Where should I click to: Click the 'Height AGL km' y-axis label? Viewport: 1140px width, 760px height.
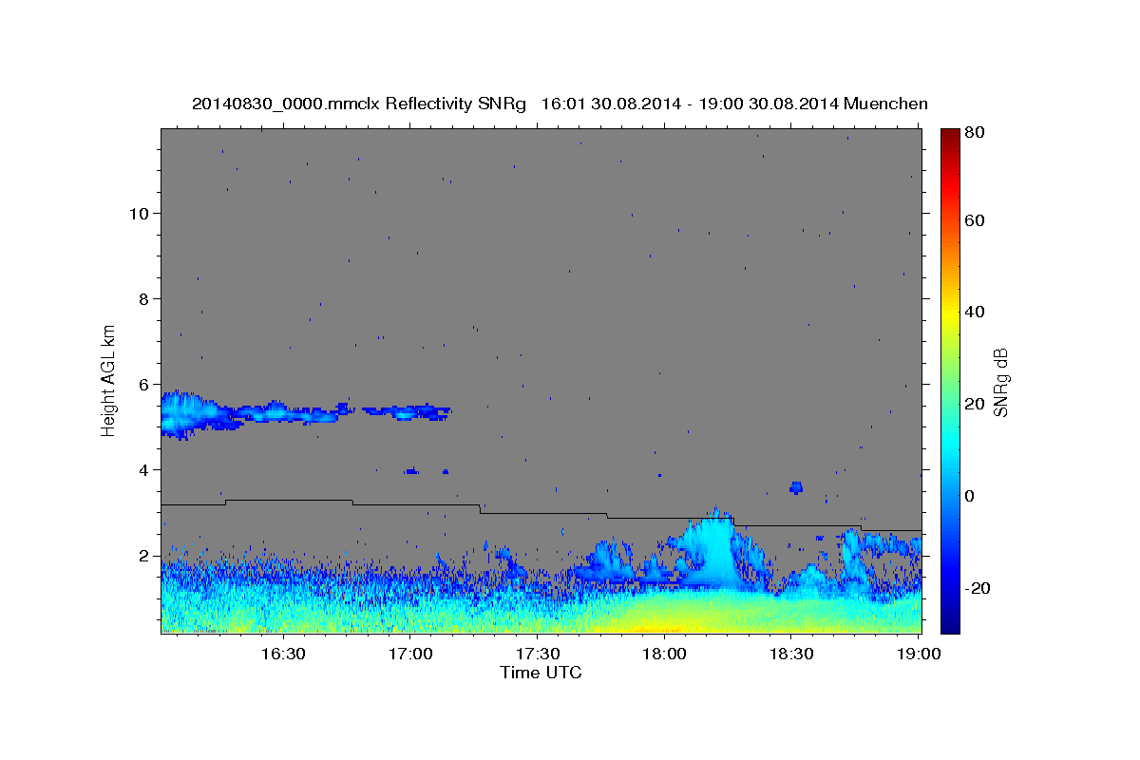click(x=109, y=380)
